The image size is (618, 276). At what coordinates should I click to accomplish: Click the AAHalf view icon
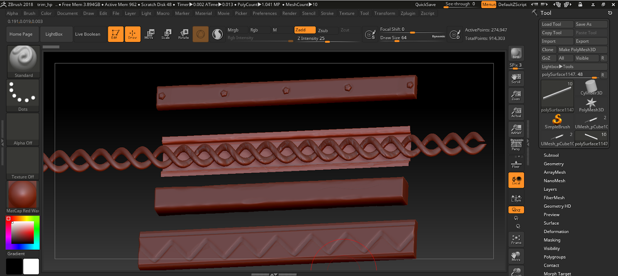click(x=516, y=129)
